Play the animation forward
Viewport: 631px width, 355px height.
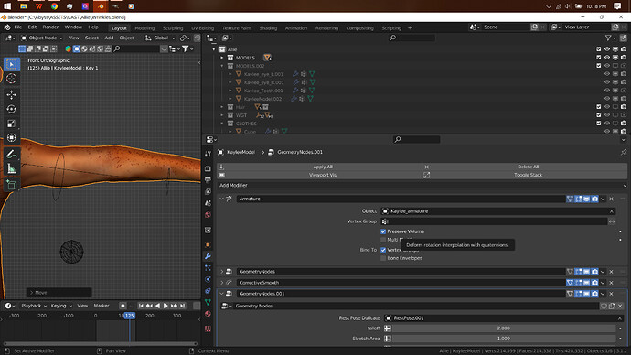click(x=166, y=306)
